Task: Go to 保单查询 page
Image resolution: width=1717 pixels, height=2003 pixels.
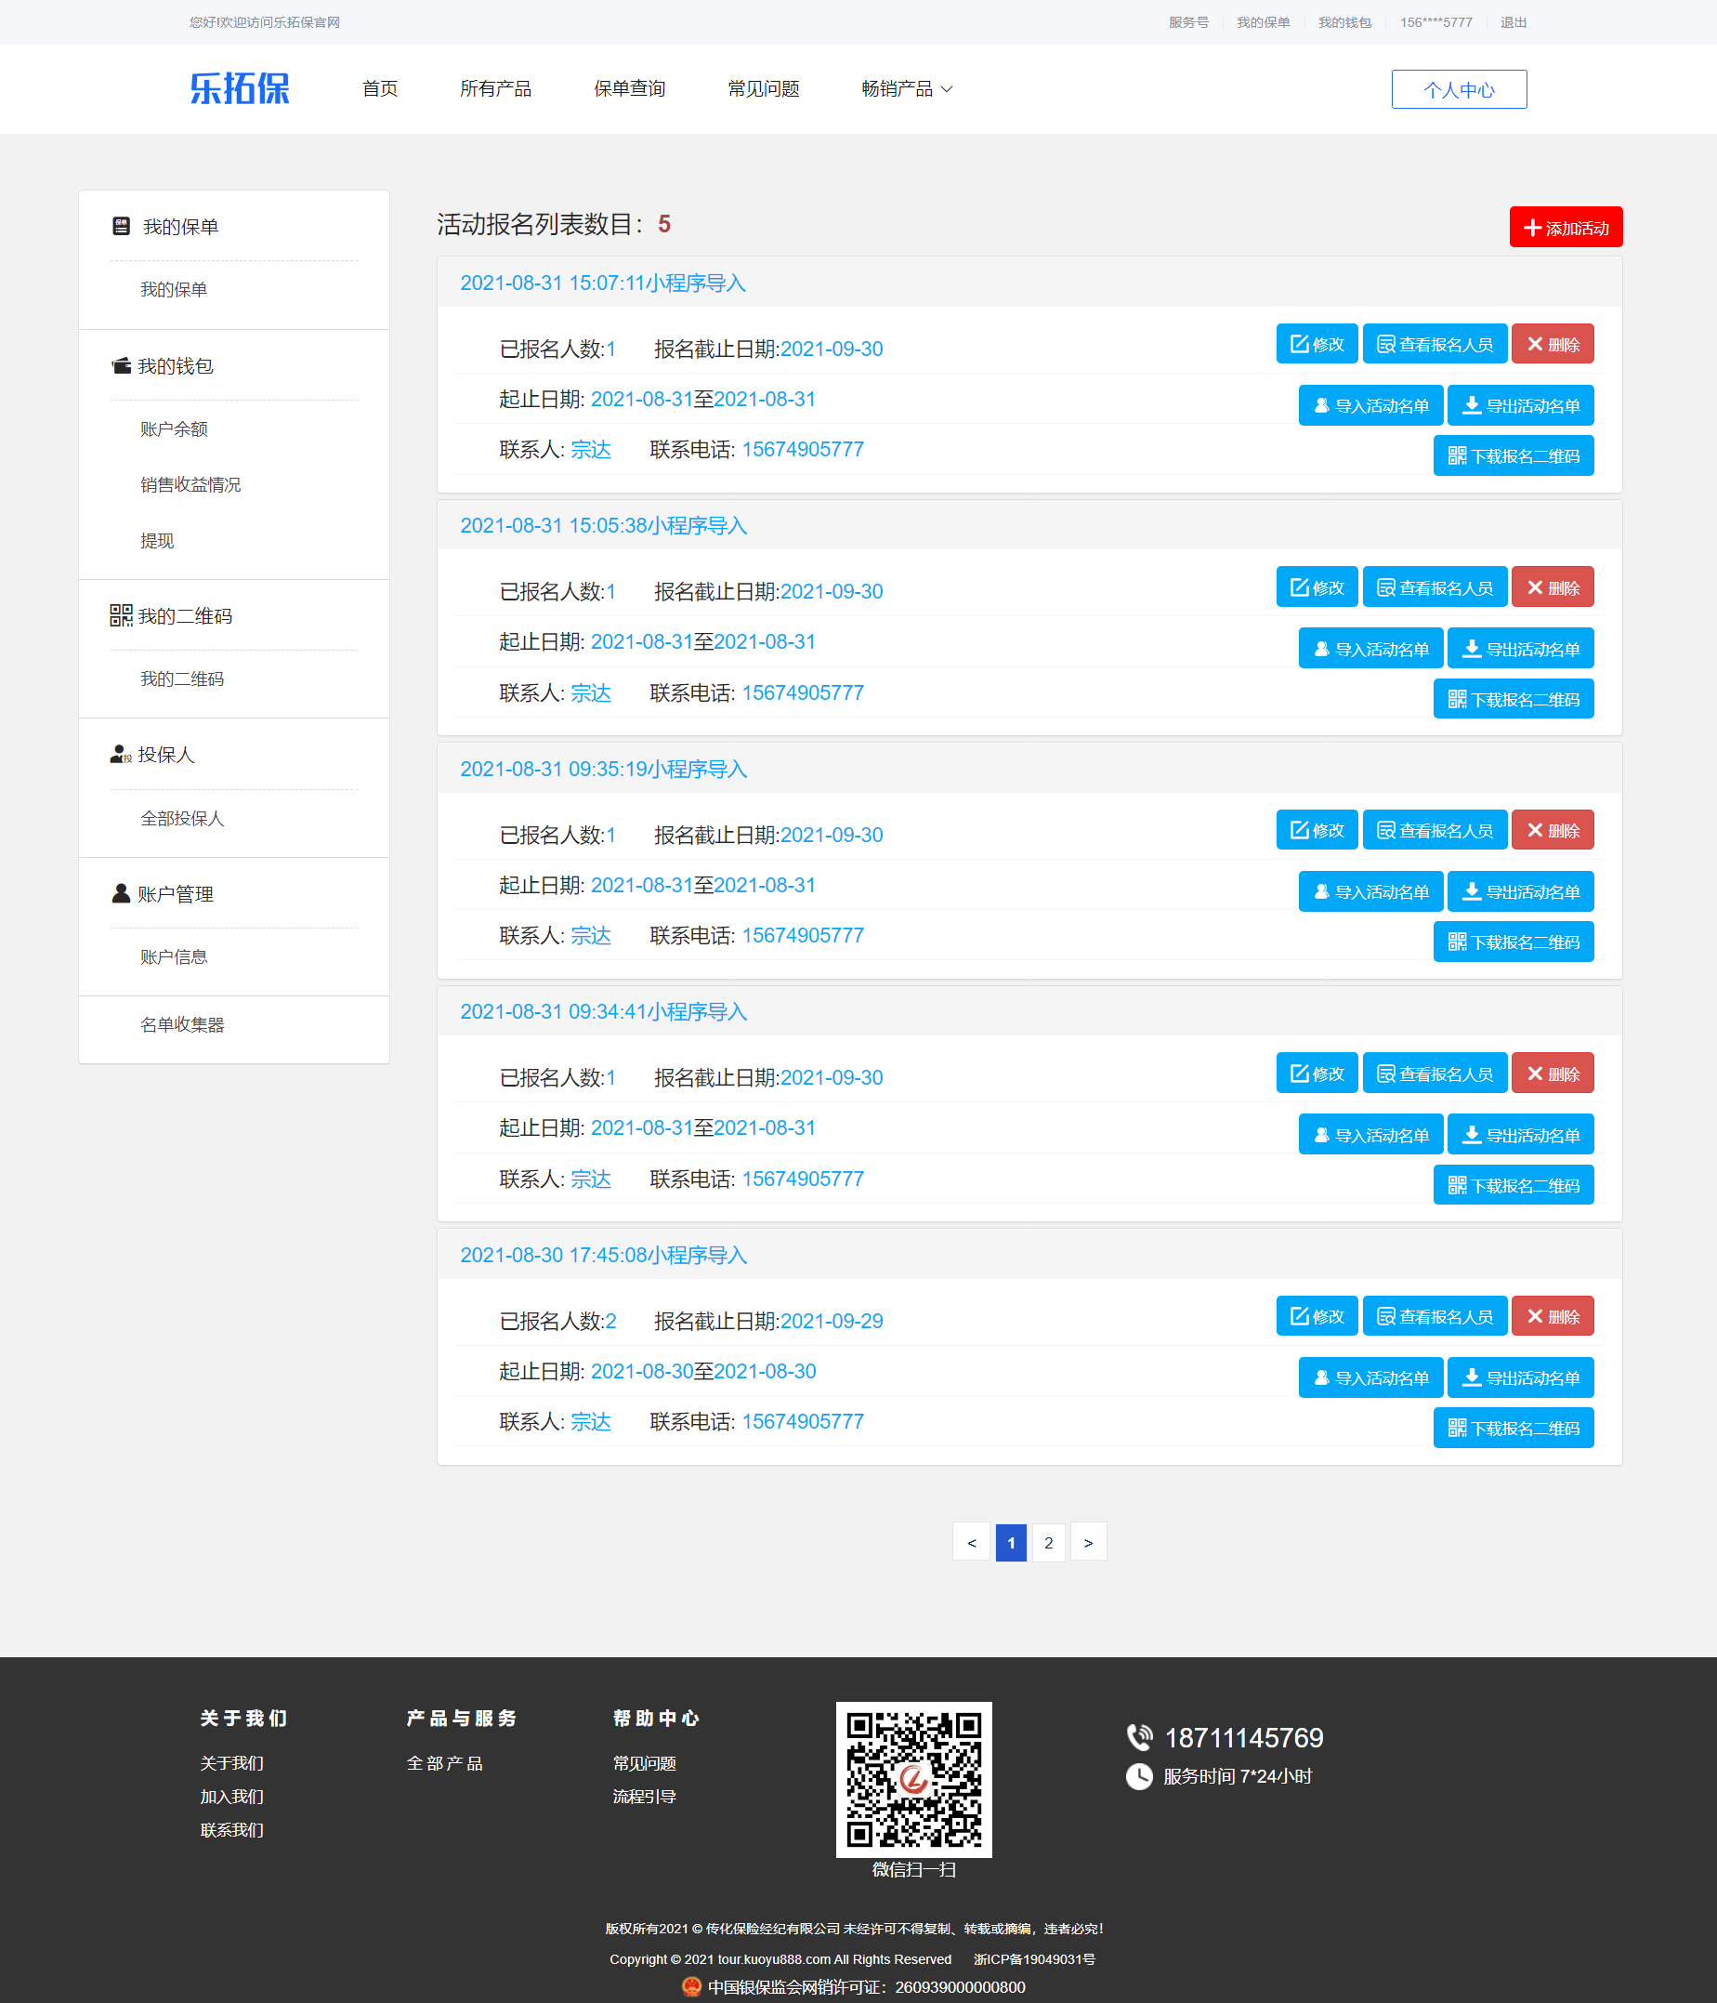Action: [x=629, y=89]
